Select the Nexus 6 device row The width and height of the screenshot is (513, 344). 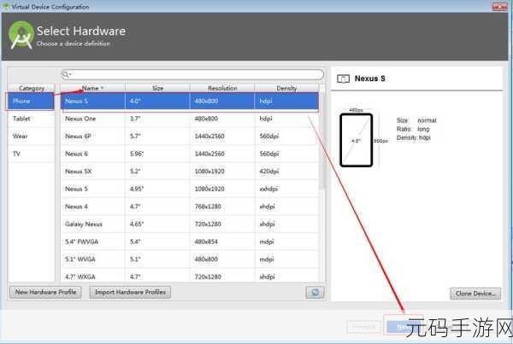click(190, 154)
